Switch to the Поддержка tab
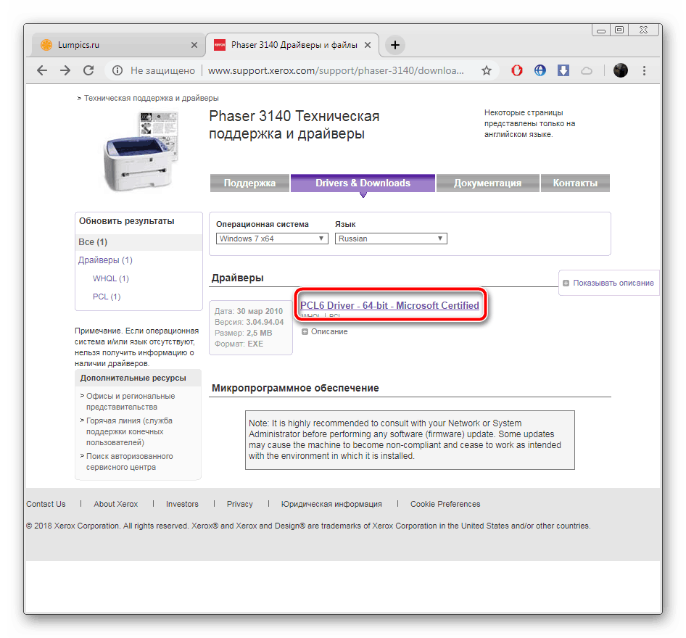Viewport: 686px width, 638px height. [x=249, y=183]
